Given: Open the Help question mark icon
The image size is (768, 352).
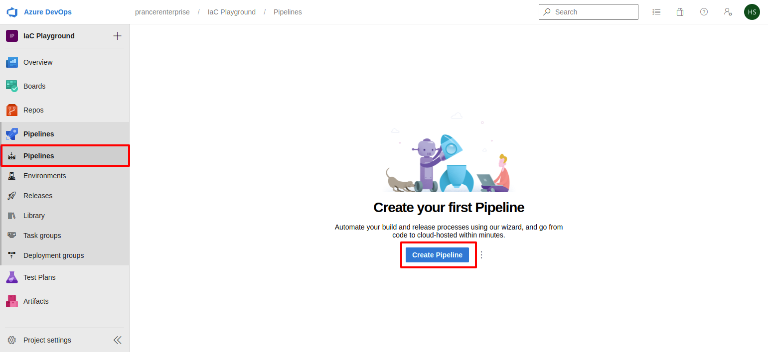Looking at the screenshot, I should pos(704,12).
